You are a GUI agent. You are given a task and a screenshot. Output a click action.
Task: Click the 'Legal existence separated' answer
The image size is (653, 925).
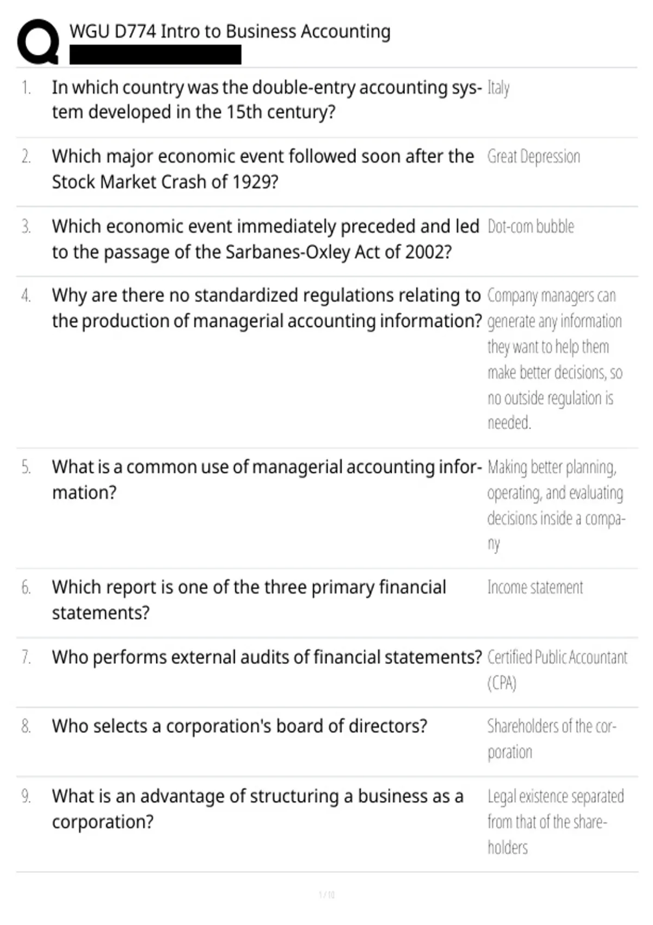click(x=555, y=822)
